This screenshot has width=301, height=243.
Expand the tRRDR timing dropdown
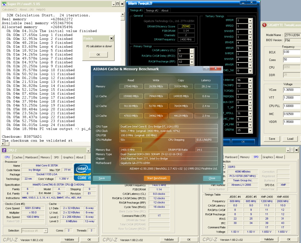(x=250, y=21)
